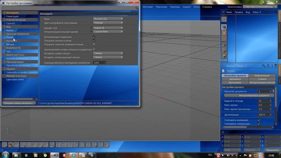Screen dimensions: 281x158
Task: Enable Показать горячие клавиши в меню checkbox
Action: click(94, 44)
